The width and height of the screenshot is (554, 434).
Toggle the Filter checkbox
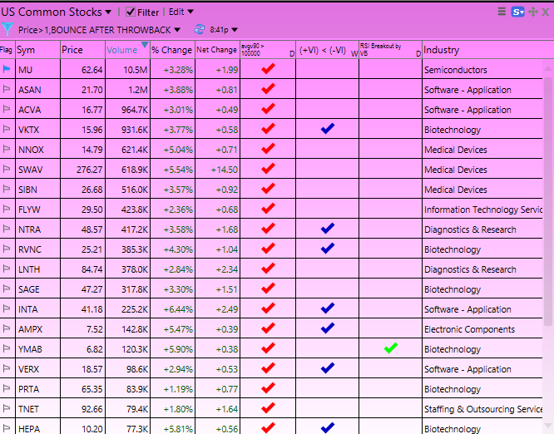[131, 12]
